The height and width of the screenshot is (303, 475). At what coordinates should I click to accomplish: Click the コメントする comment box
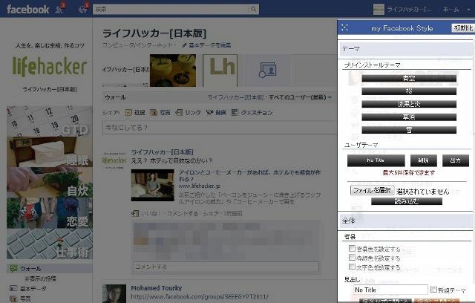coord(226,267)
